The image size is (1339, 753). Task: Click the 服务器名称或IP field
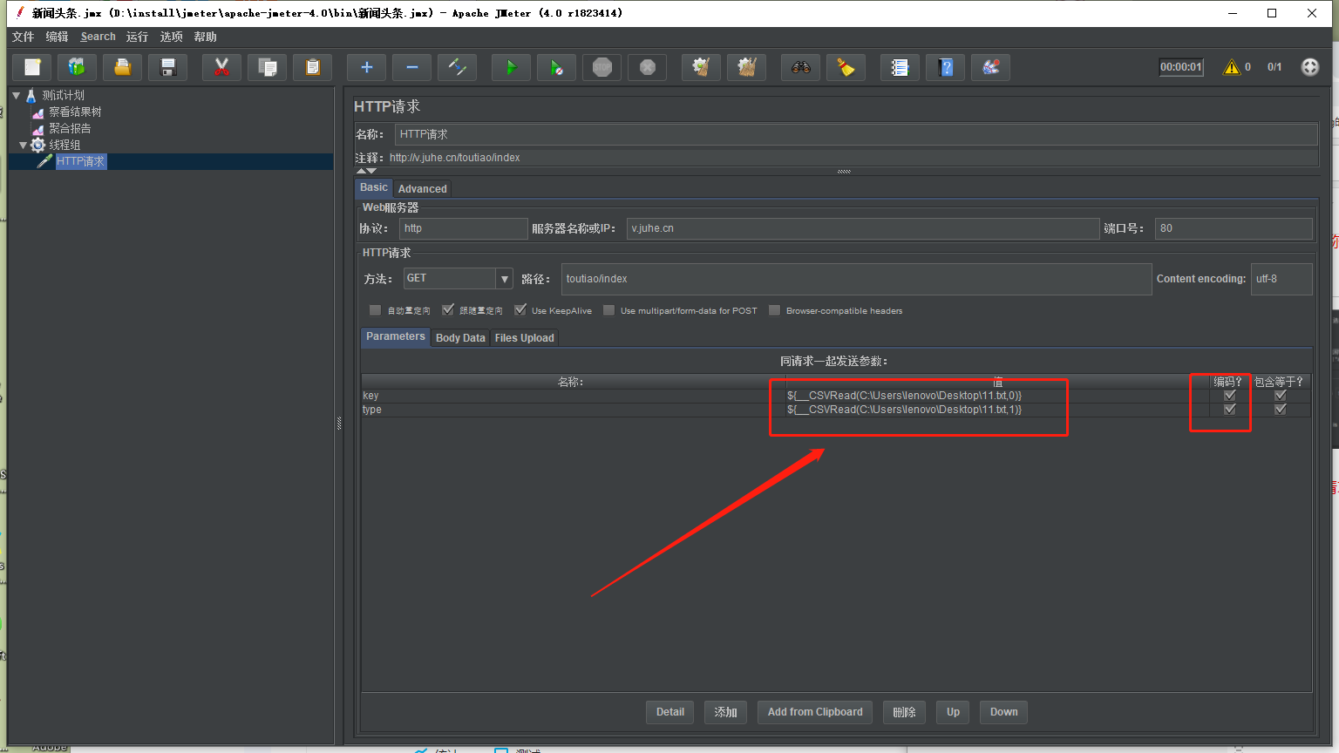point(863,228)
